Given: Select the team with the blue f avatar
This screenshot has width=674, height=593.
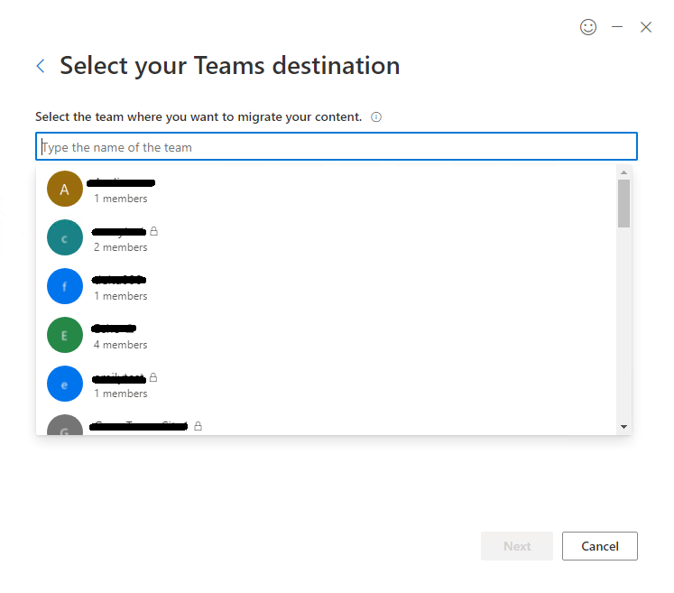Looking at the screenshot, I should [x=327, y=286].
